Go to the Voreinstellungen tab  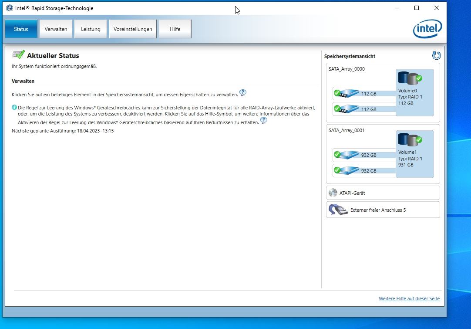click(133, 29)
